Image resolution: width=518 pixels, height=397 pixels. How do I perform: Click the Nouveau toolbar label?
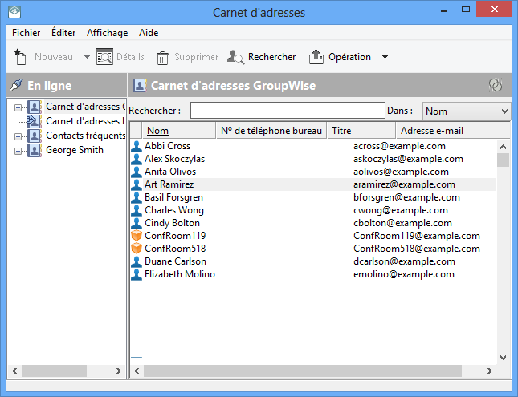pyautogui.click(x=54, y=57)
